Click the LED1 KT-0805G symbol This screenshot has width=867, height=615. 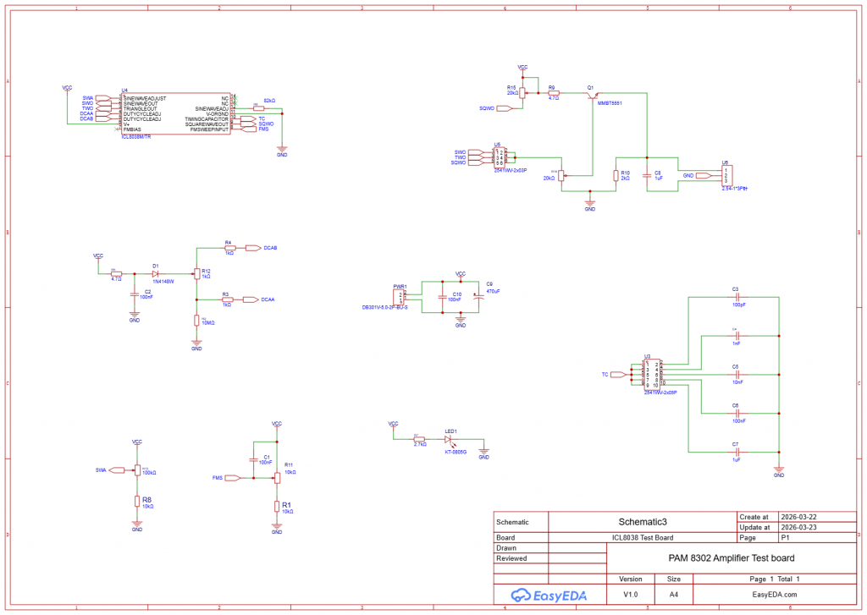point(450,439)
